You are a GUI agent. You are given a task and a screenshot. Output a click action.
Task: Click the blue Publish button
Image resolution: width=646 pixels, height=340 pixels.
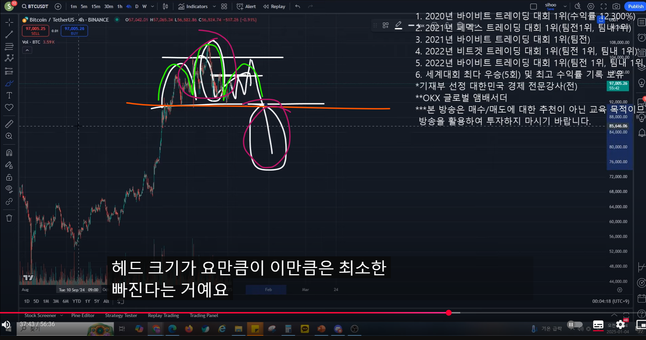pyautogui.click(x=635, y=7)
